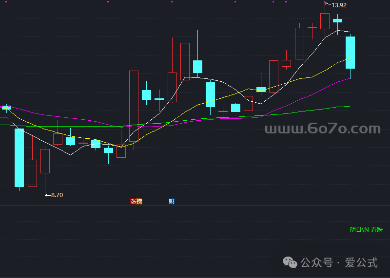Click the 明日\N 看跌 indicator label
Viewport: 390px width, 278px height.
coord(366,230)
